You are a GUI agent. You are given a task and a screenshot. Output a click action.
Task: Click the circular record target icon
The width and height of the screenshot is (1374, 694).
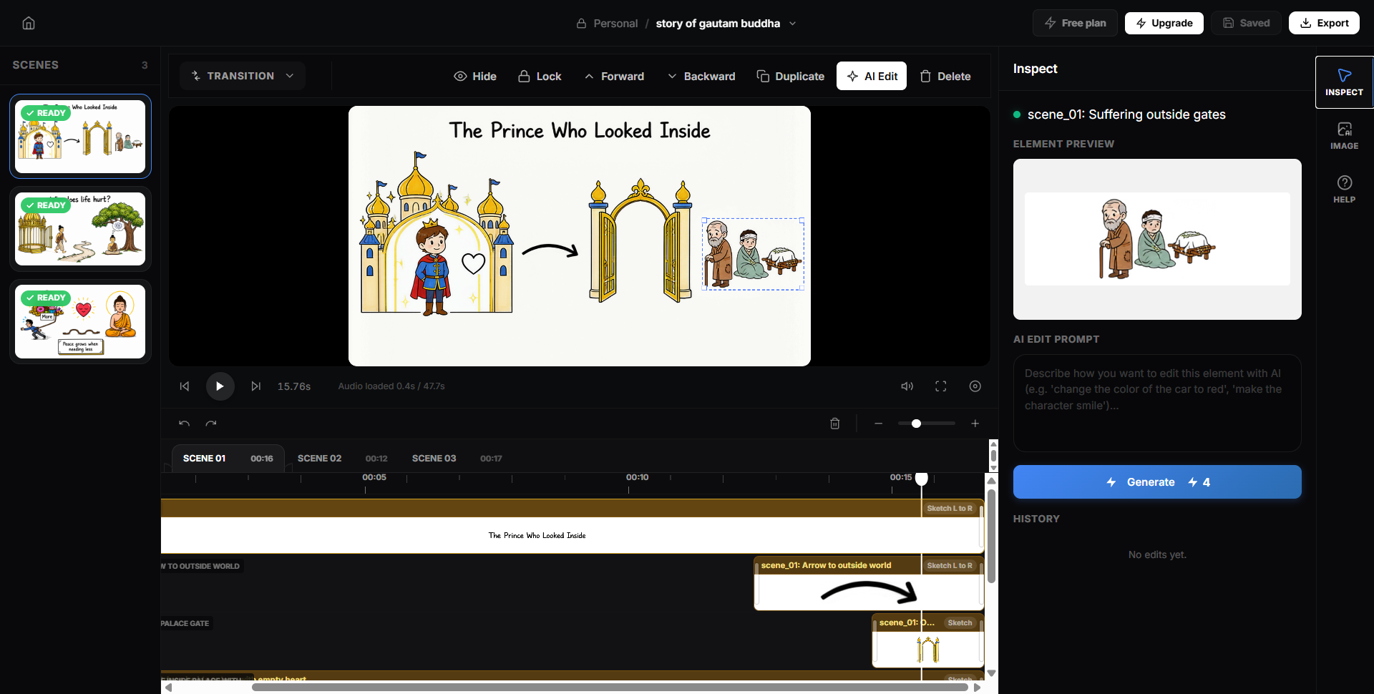[975, 386]
